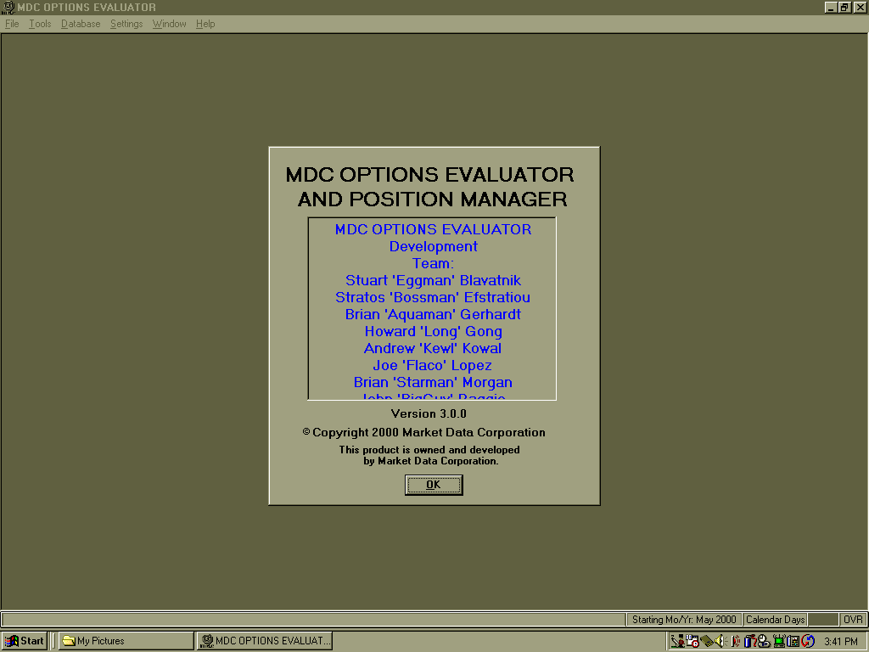Image resolution: width=869 pixels, height=652 pixels.
Task: Open the File menu
Action: [x=12, y=24]
